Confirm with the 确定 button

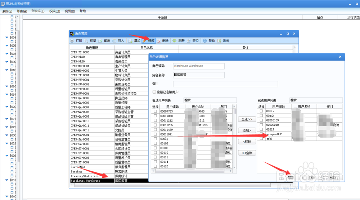[x=291, y=178]
